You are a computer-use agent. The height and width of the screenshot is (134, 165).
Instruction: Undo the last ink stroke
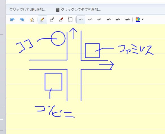[12, 20]
